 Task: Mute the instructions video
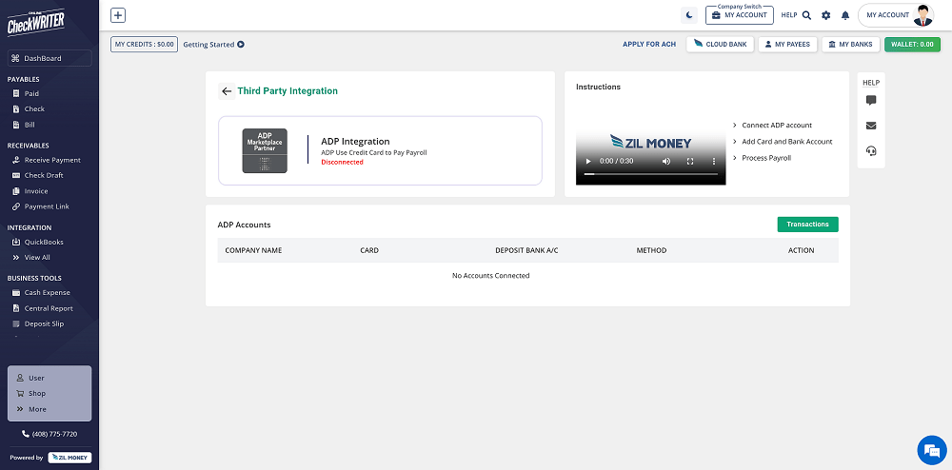pos(666,162)
